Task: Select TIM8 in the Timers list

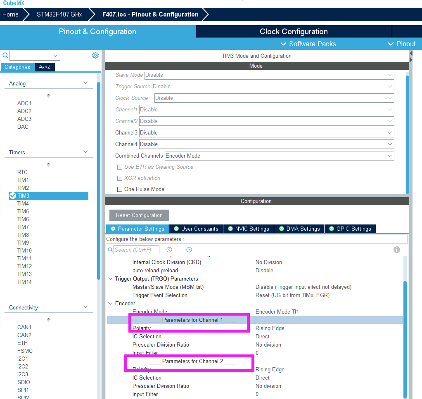Action: point(23,235)
